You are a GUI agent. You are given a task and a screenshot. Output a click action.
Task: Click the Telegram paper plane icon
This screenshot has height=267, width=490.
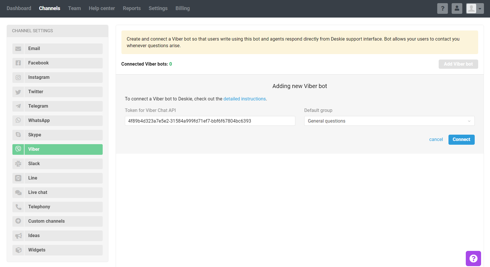click(18, 106)
